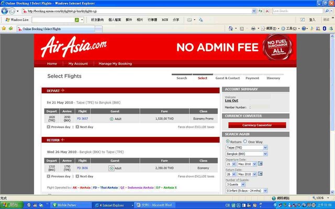
Task: Click the Guest & Contact step
Action: [x=228, y=78]
